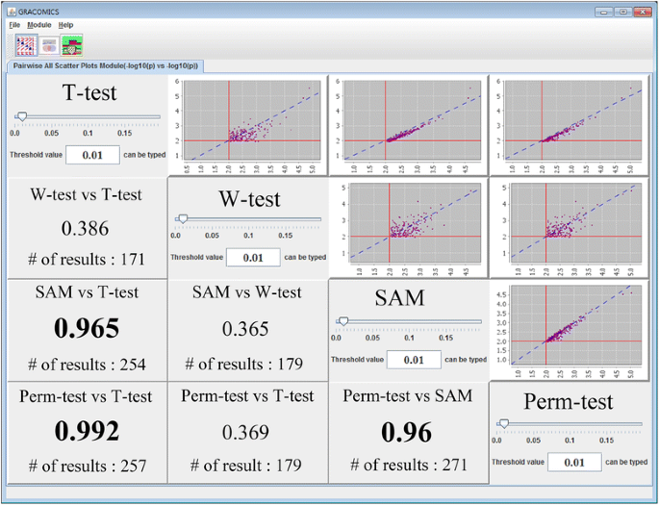659x505 pixels.
Task: Click '# of results : 271'
Action: pos(409,465)
